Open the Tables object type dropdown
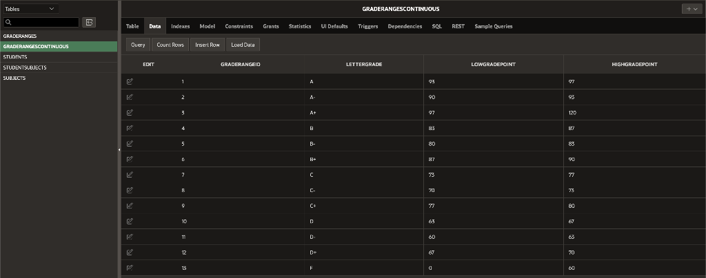This screenshot has width=706, height=278. (x=30, y=9)
